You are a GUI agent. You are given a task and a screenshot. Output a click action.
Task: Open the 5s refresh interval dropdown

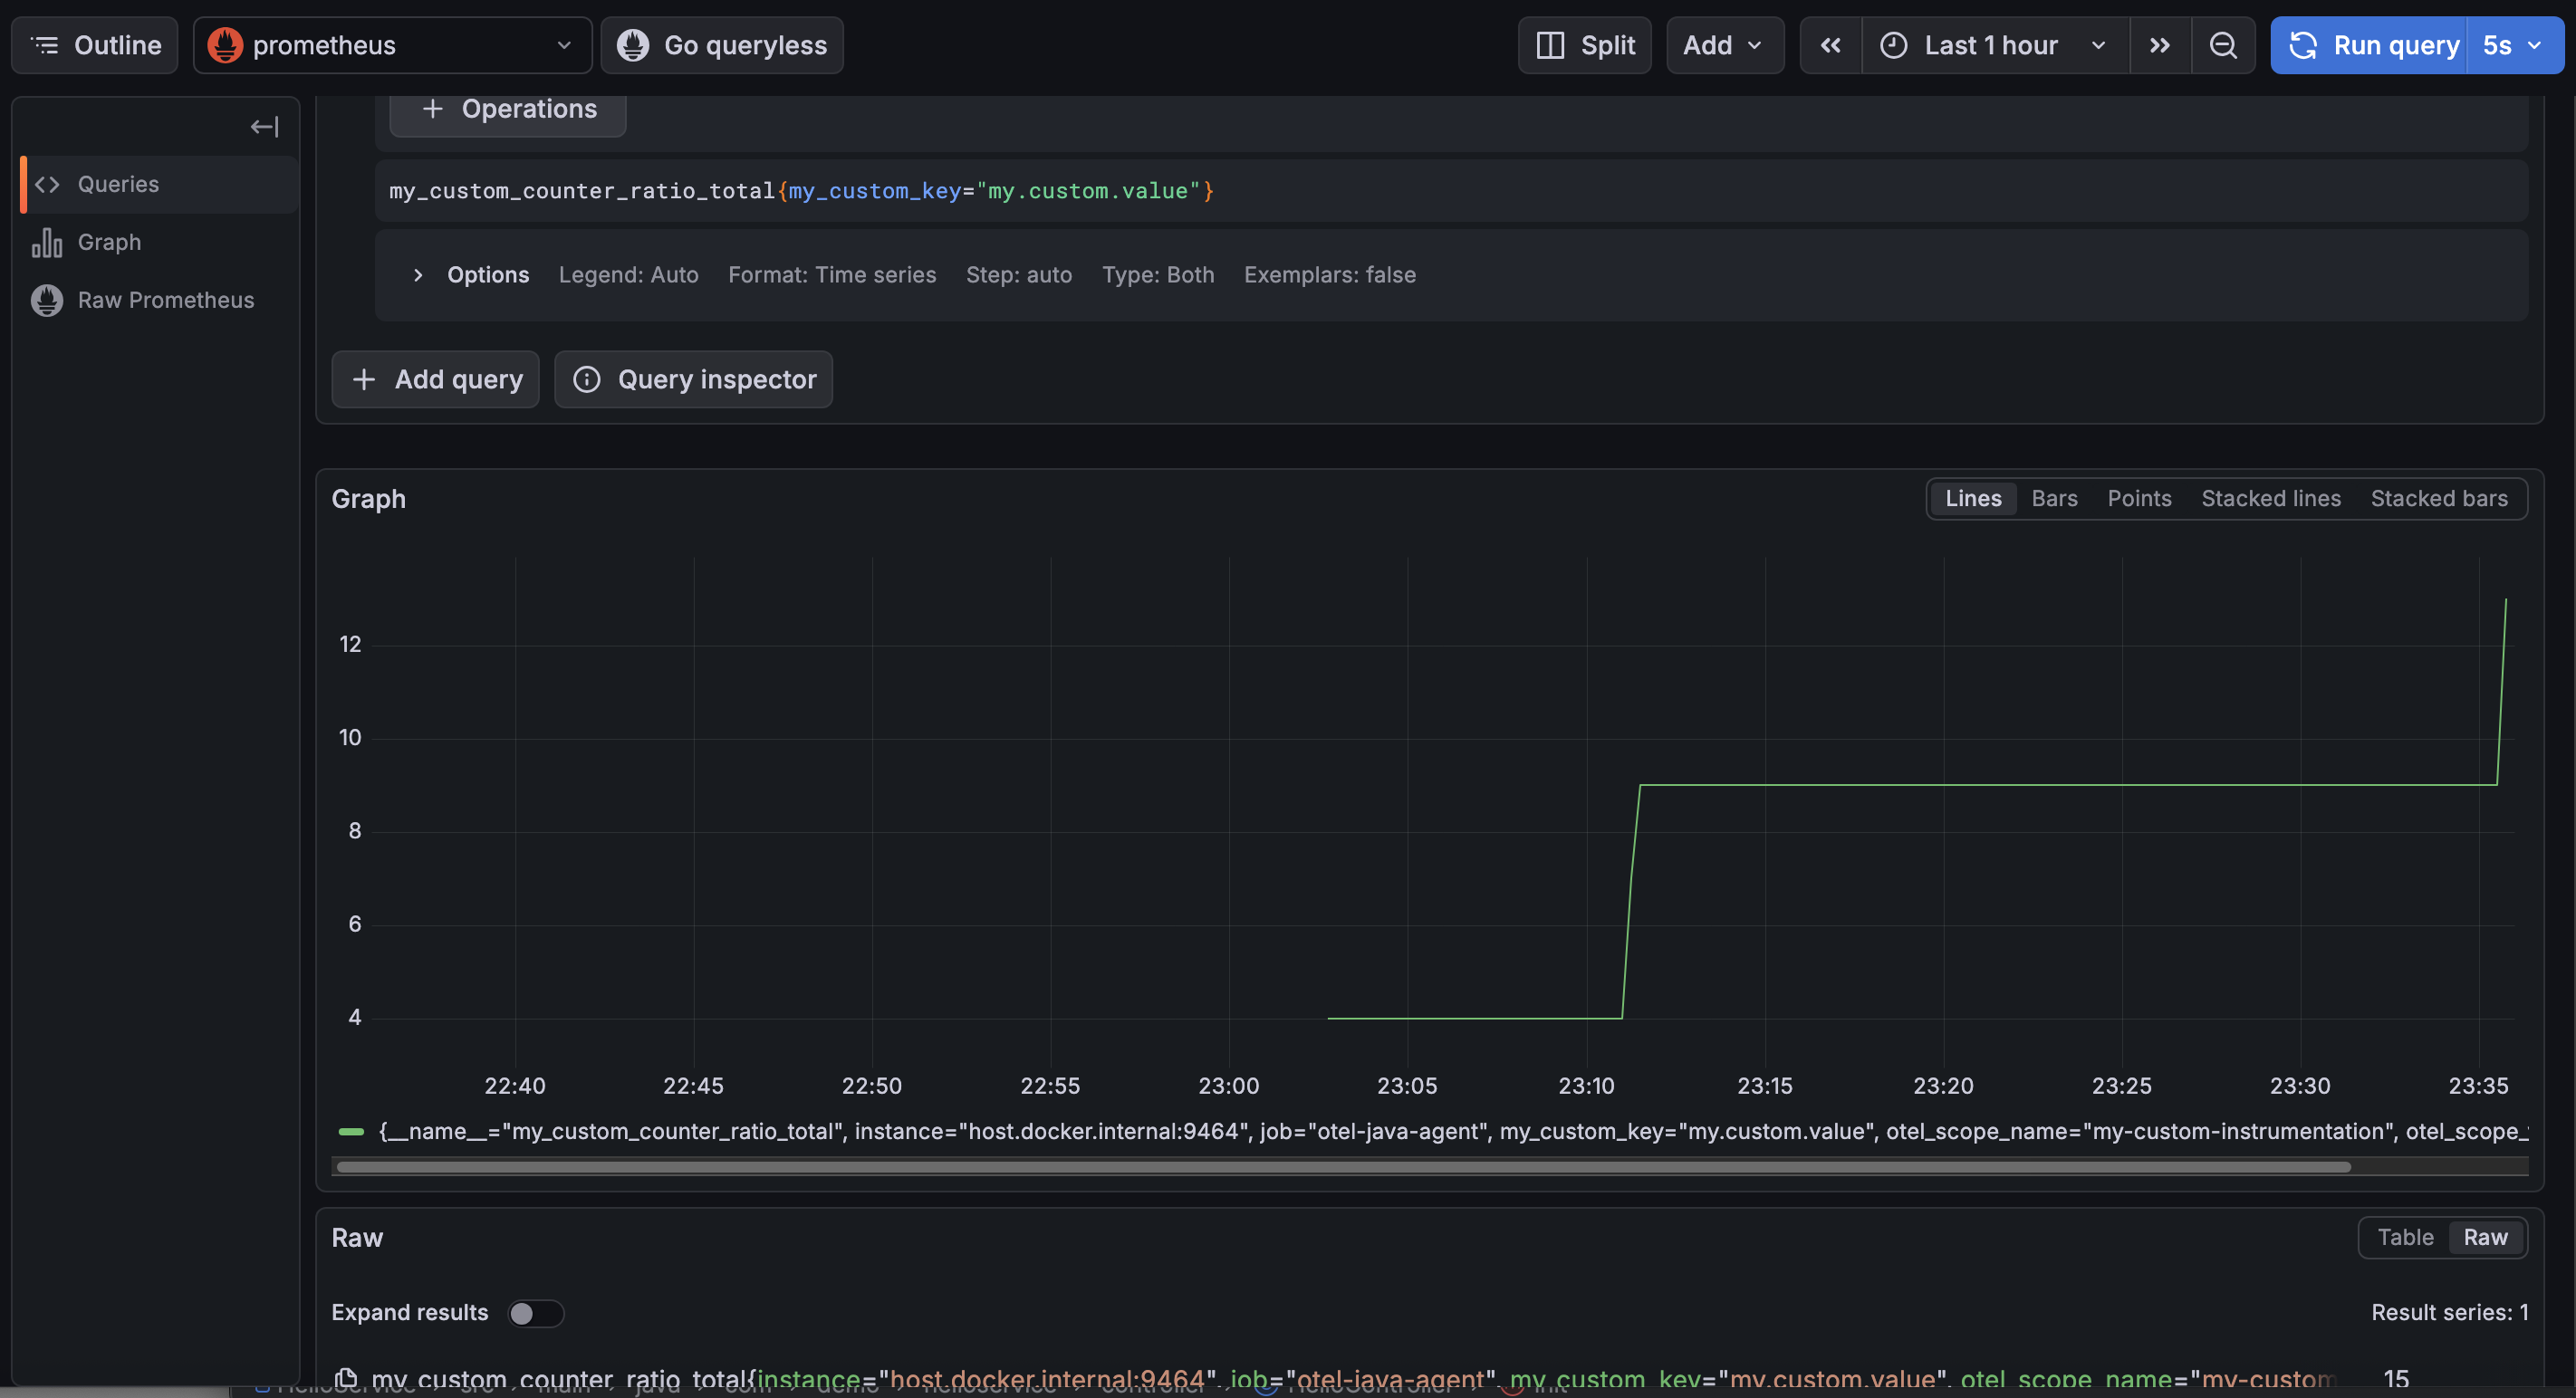point(2513,46)
